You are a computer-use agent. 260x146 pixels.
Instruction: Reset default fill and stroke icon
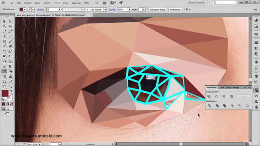coord(3,99)
